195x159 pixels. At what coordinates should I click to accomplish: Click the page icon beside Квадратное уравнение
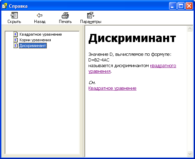(x=16, y=34)
